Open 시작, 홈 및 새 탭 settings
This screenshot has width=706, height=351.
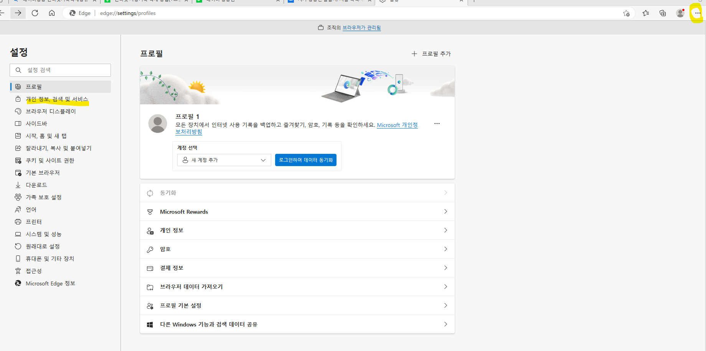(61, 136)
